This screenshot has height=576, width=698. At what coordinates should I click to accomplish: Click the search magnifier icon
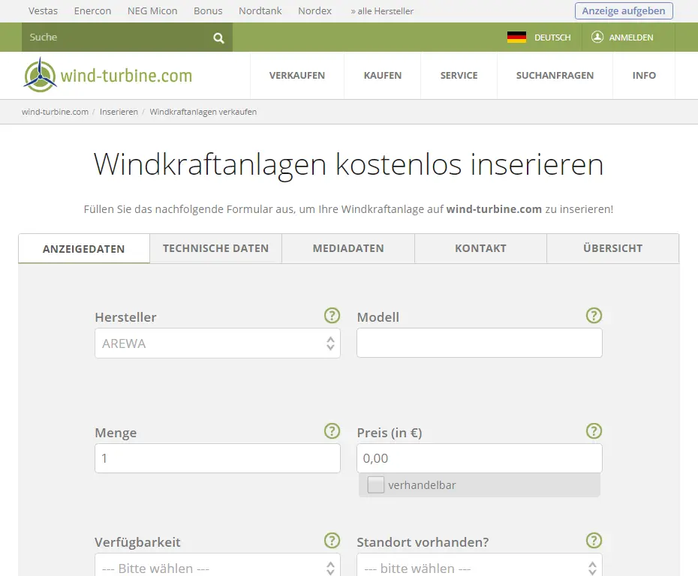tap(218, 37)
